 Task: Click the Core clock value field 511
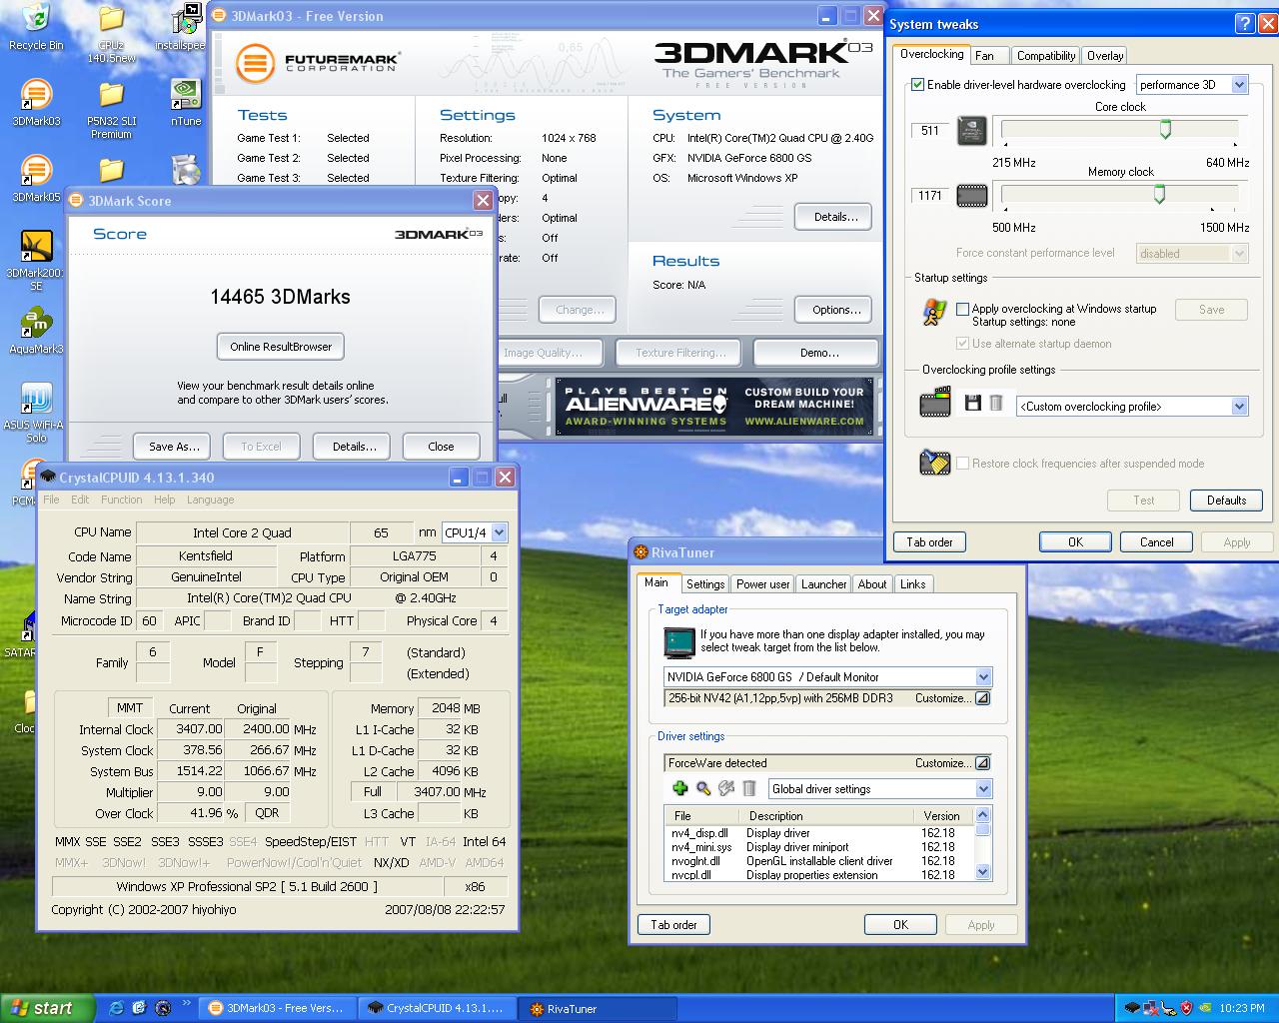929,131
